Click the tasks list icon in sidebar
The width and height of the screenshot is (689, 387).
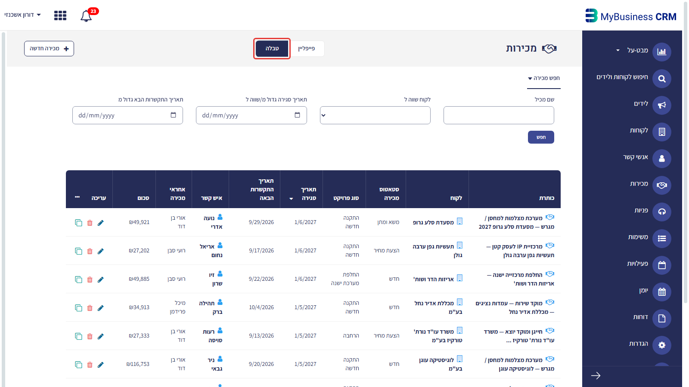tap(662, 238)
